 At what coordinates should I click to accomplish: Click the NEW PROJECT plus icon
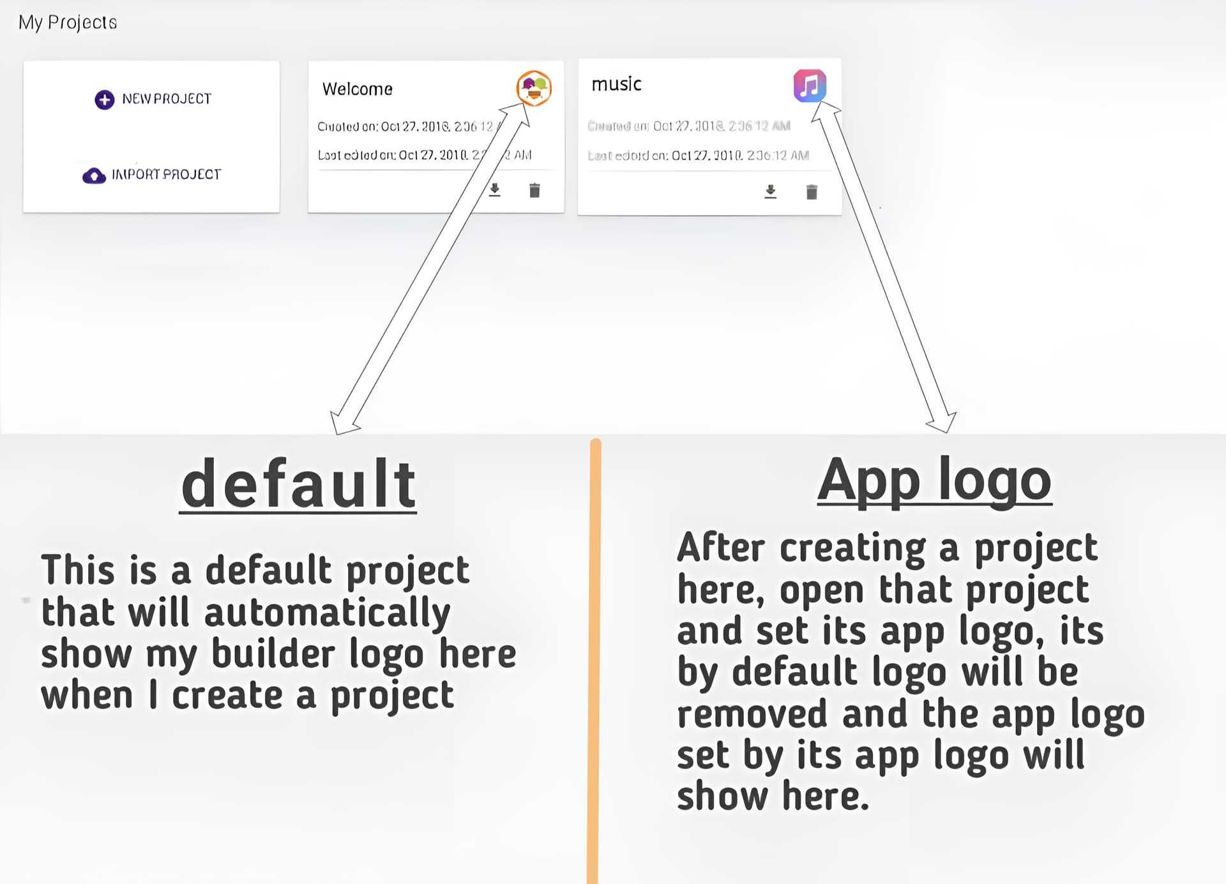coord(104,100)
